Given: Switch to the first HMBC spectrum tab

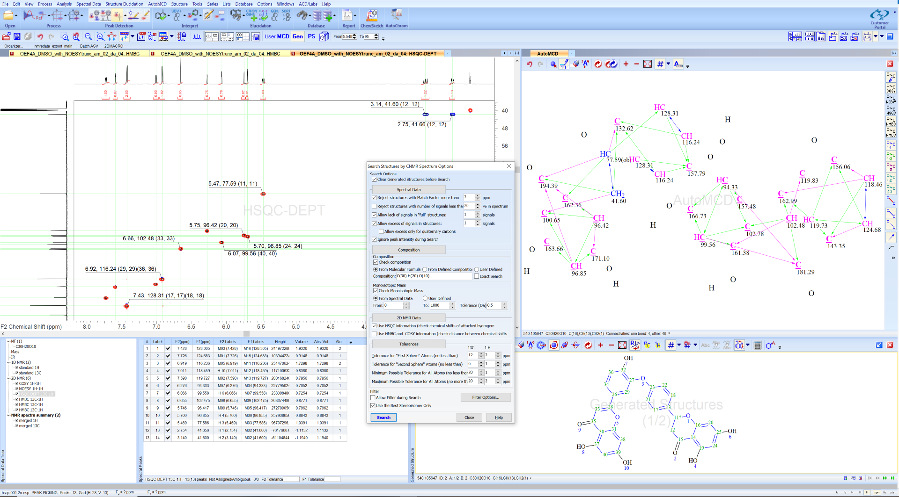Looking at the screenshot, I should click(80, 54).
